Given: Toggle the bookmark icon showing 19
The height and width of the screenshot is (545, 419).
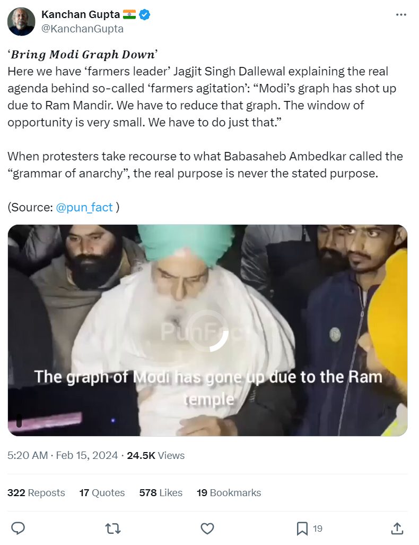Looking at the screenshot, I should click(x=302, y=529).
